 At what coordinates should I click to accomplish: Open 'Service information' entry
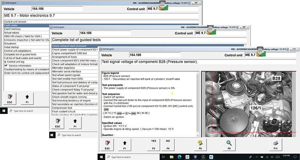click(26, 66)
